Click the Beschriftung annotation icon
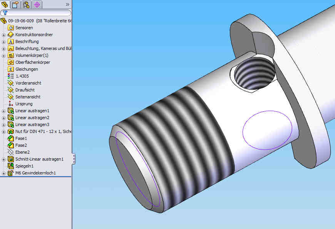Viewport: 335px width, 229px height. [x=11, y=41]
